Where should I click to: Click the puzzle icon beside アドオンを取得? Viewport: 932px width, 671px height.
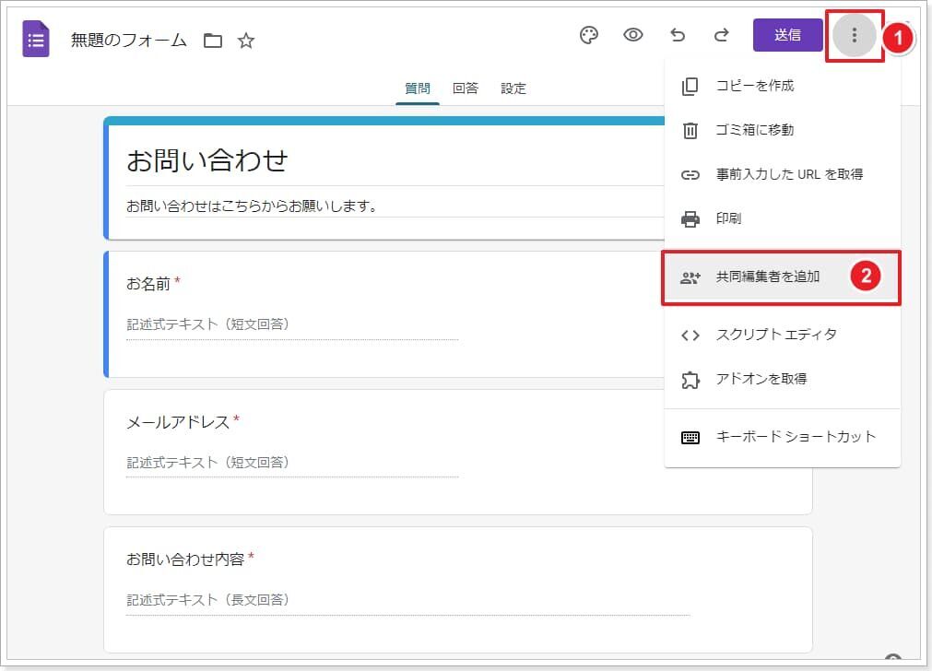point(690,380)
